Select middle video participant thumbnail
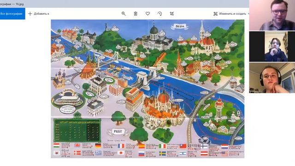 [272, 47]
